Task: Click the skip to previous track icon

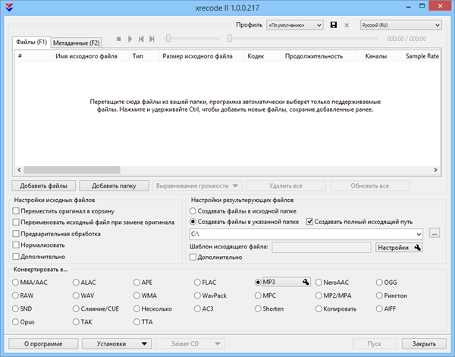Action: pyautogui.click(x=142, y=39)
